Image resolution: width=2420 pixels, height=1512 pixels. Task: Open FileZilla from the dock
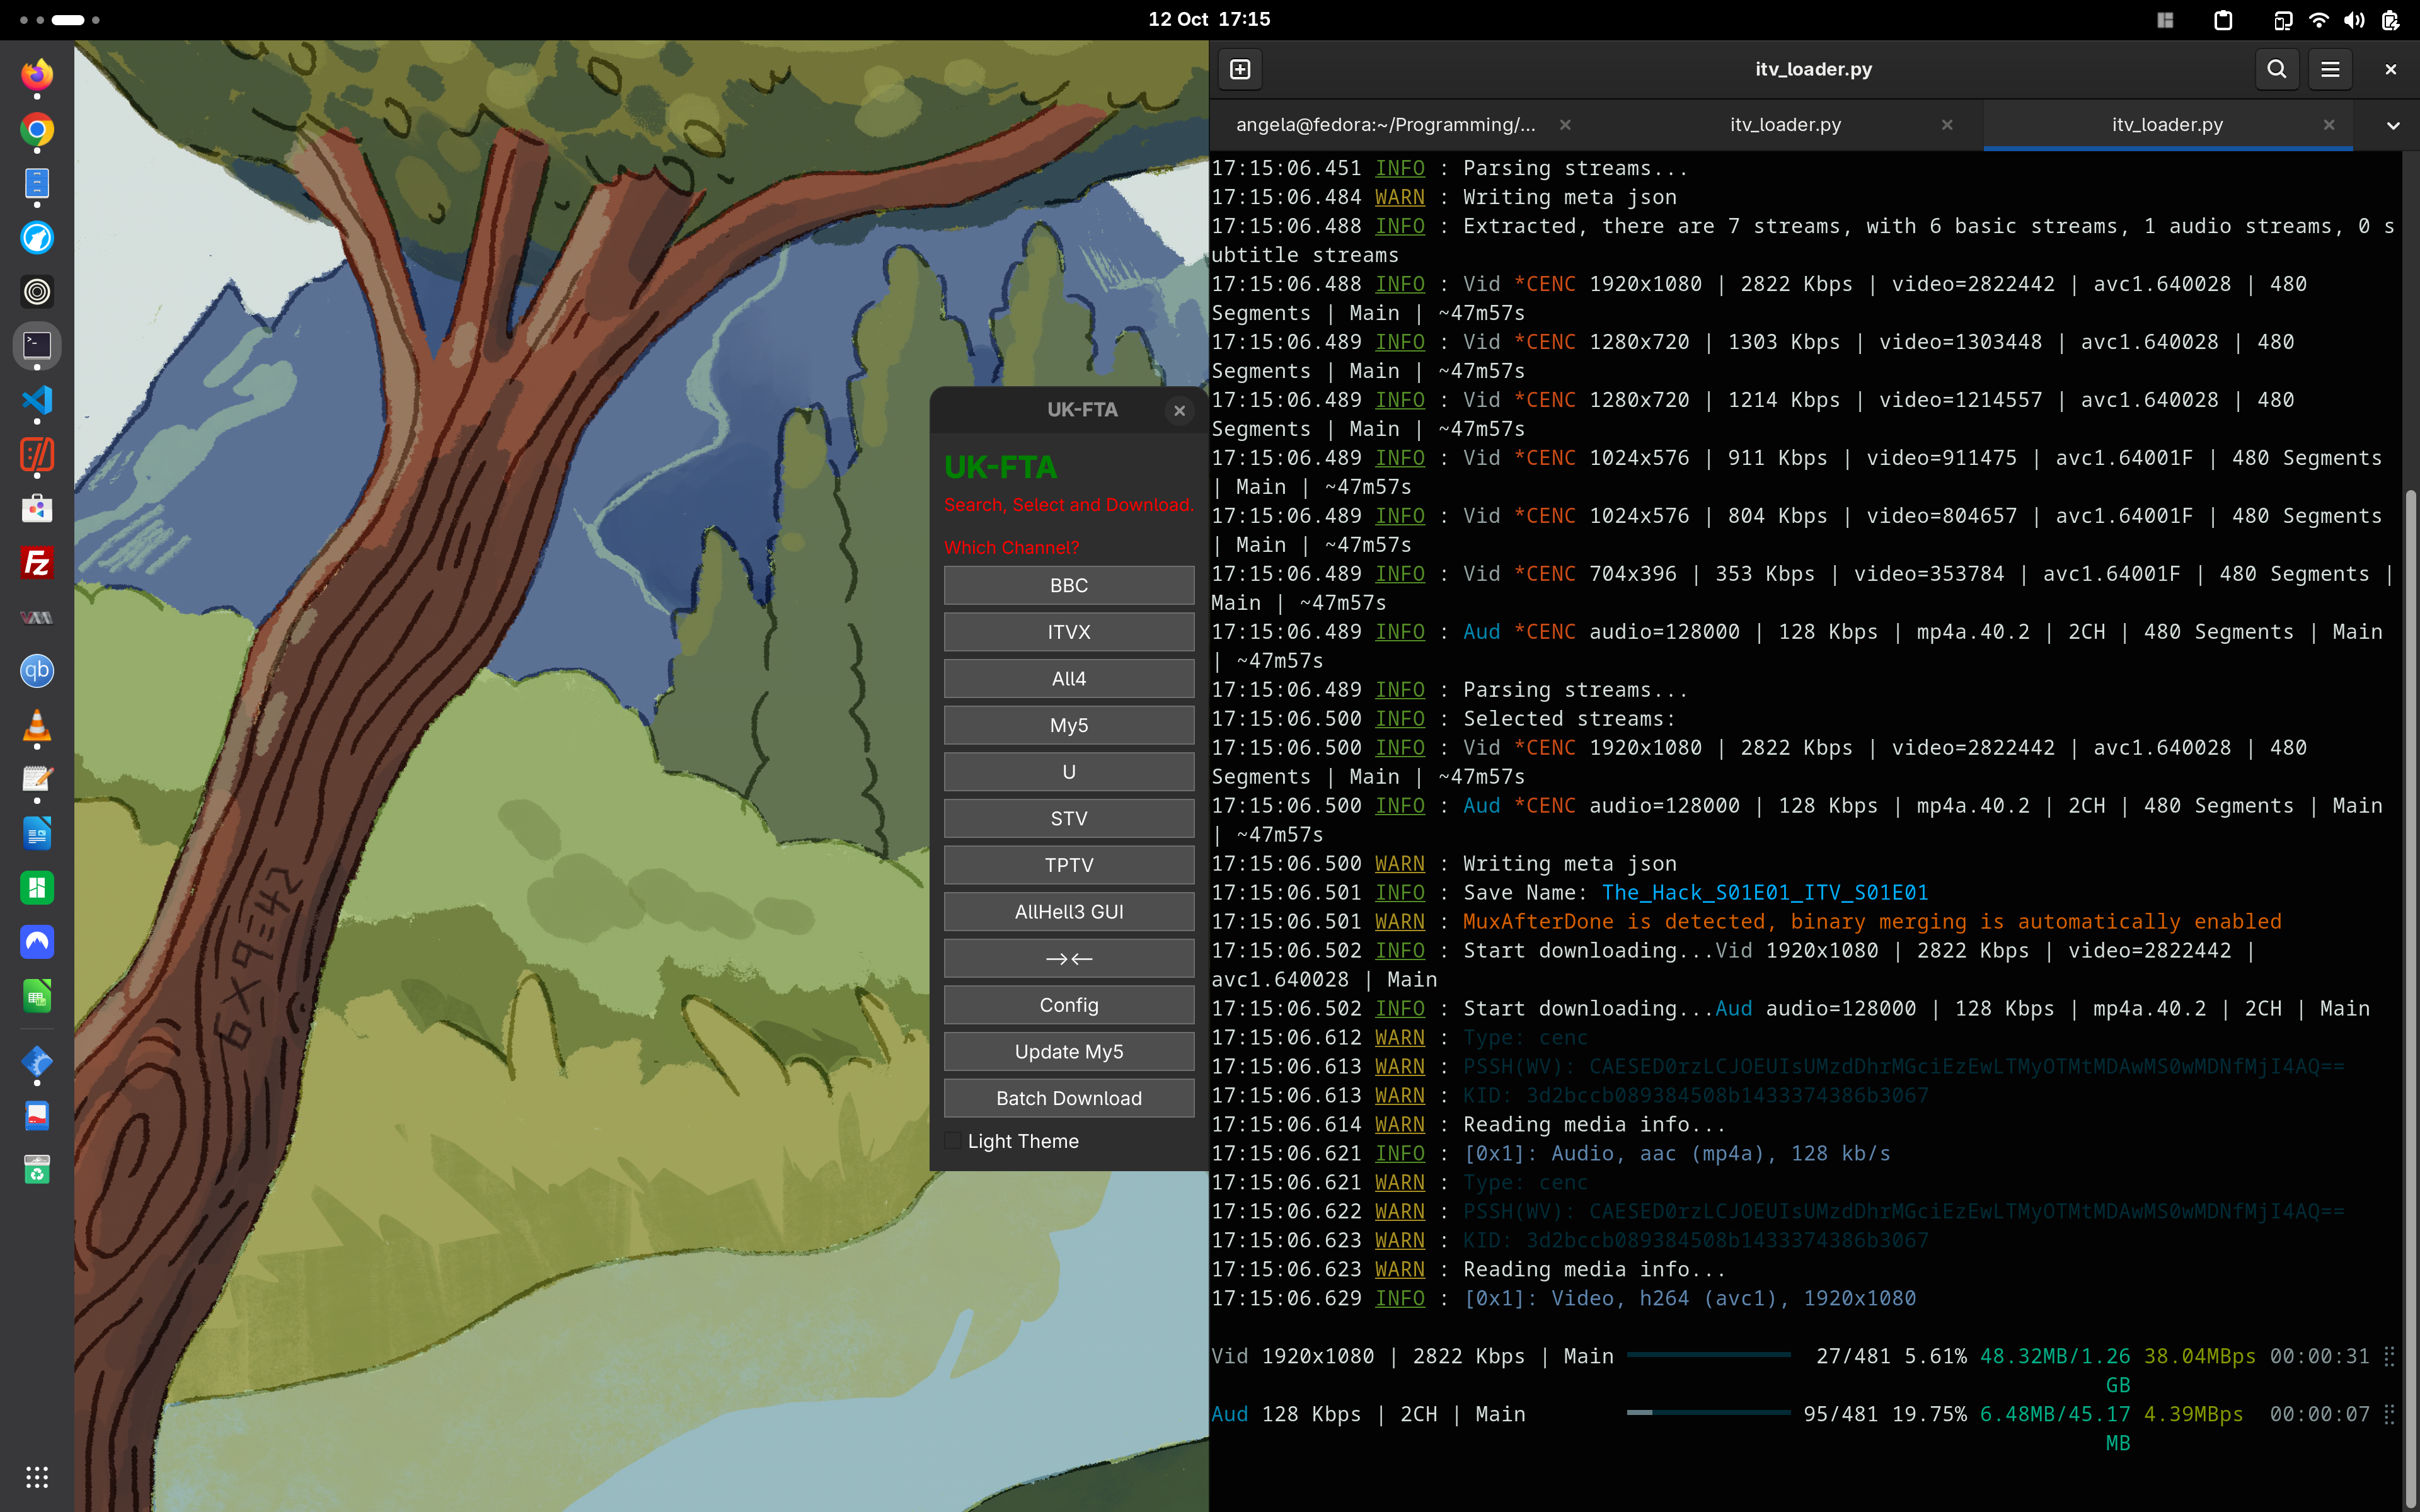tap(37, 563)
